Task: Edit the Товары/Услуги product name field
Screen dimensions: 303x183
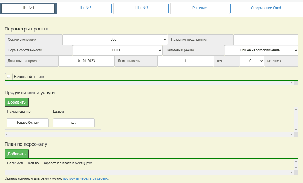Action: coord(28,123)
